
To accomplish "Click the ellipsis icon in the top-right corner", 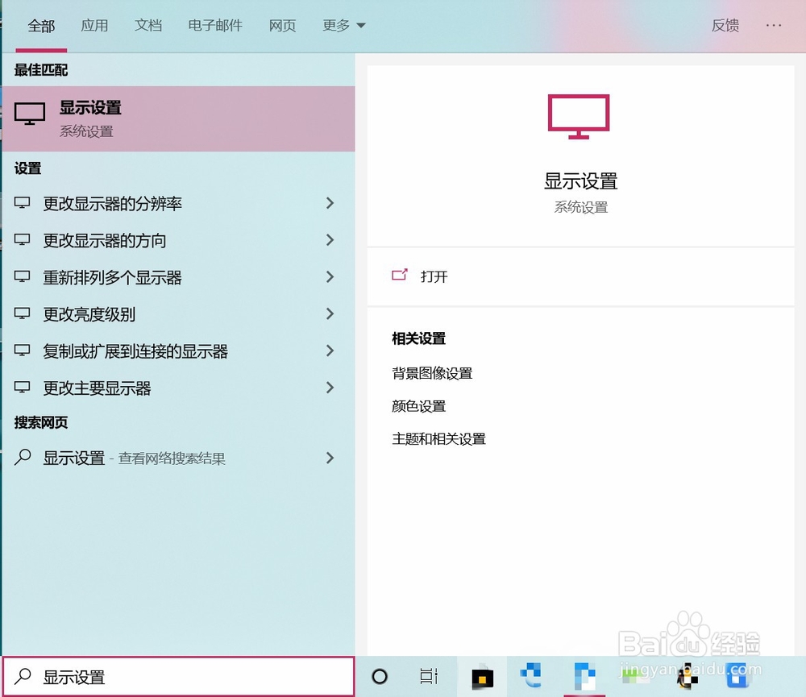I will click(x=773, y=25).
